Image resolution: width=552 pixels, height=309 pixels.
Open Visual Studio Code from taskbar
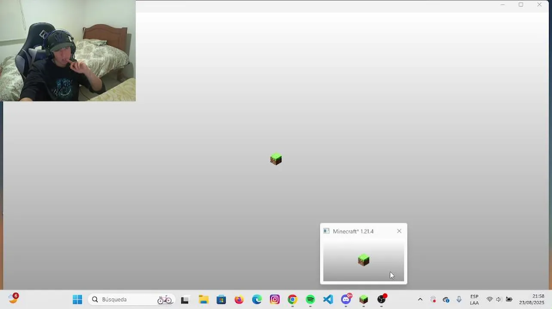pyautogui.click(x=328, y=300)
